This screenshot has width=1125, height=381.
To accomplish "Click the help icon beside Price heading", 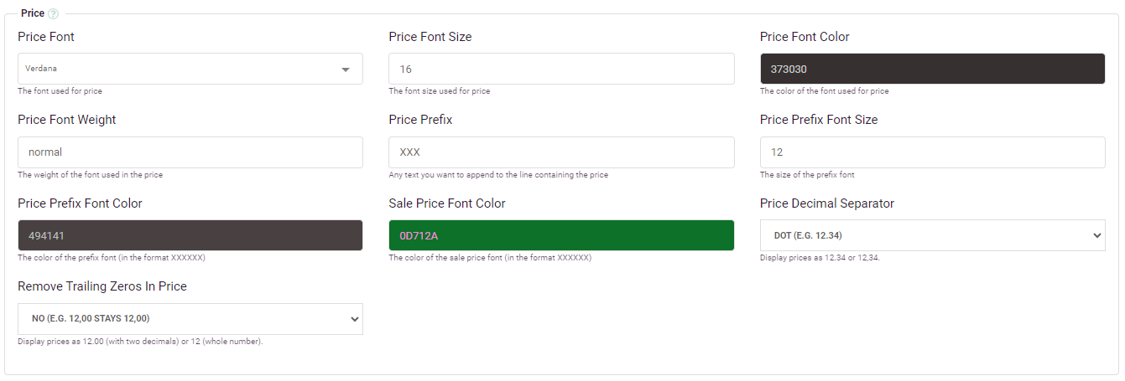I will [x=54, y=14].
